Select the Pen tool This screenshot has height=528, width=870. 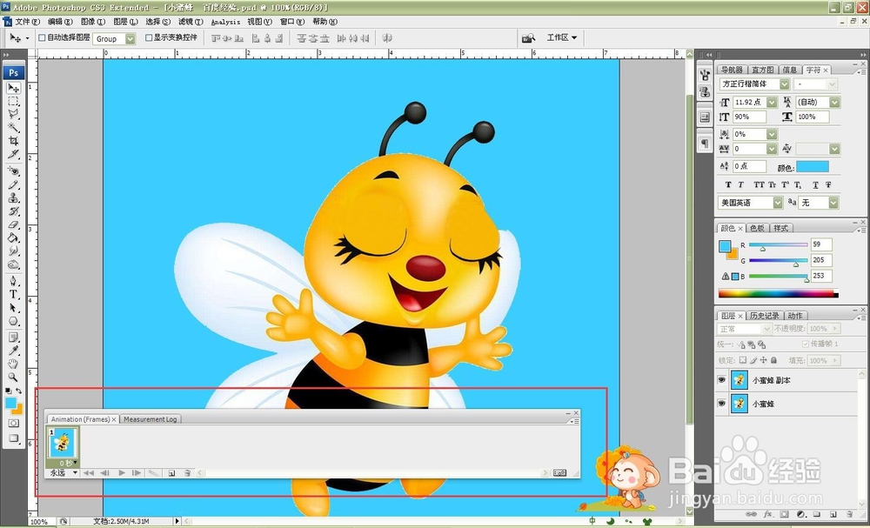tap(13, 281)
